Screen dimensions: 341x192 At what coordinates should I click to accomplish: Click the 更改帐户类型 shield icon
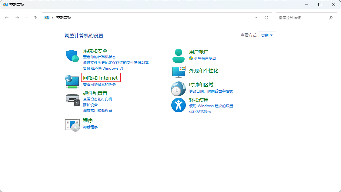(x=191, y=59)
